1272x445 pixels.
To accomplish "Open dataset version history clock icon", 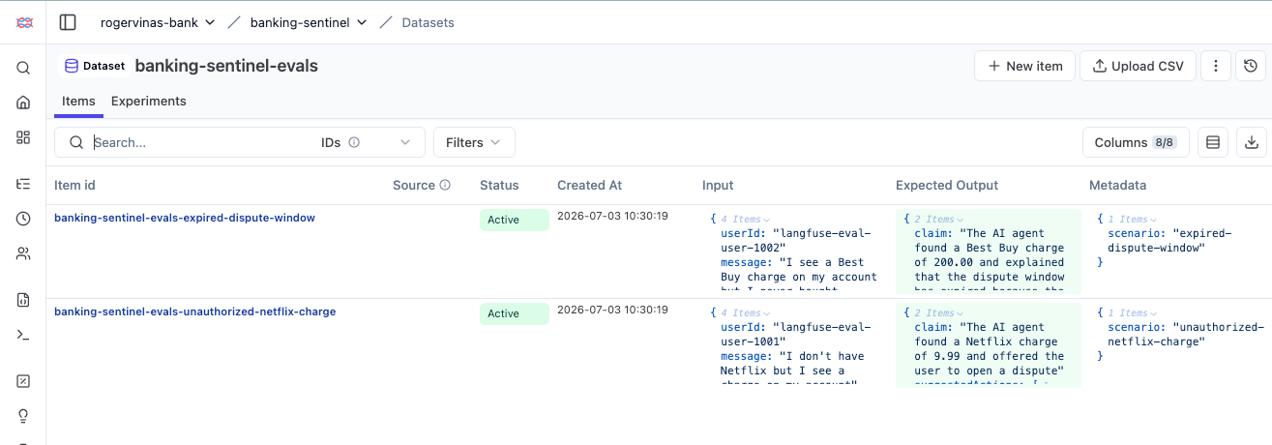I will [x=1251, y=66].
